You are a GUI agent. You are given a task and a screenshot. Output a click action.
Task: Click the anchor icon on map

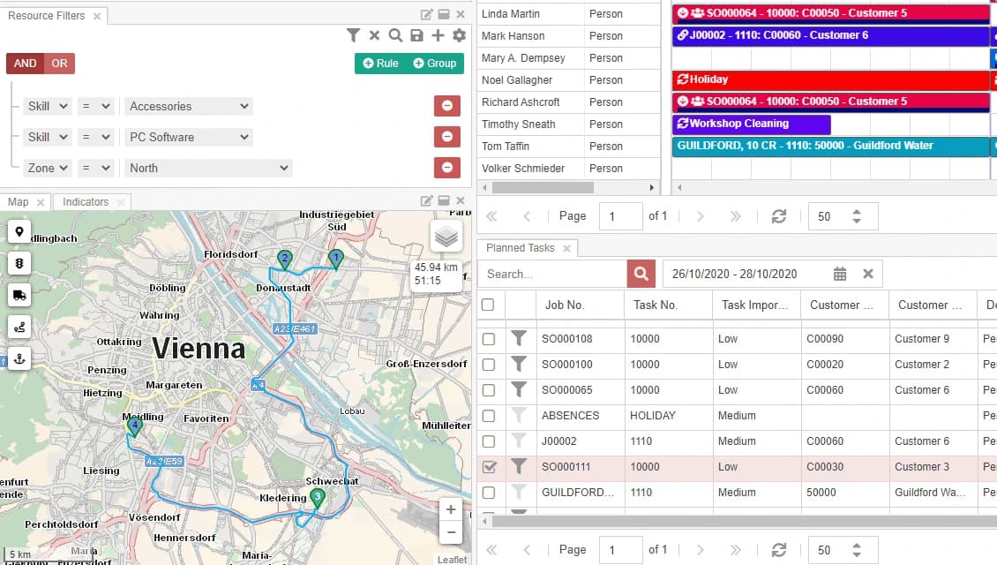click(19, 358)
